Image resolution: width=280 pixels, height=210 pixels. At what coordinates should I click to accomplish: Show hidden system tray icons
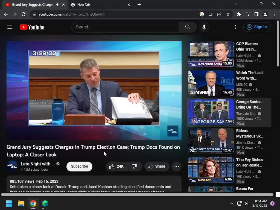click(232, 203)
